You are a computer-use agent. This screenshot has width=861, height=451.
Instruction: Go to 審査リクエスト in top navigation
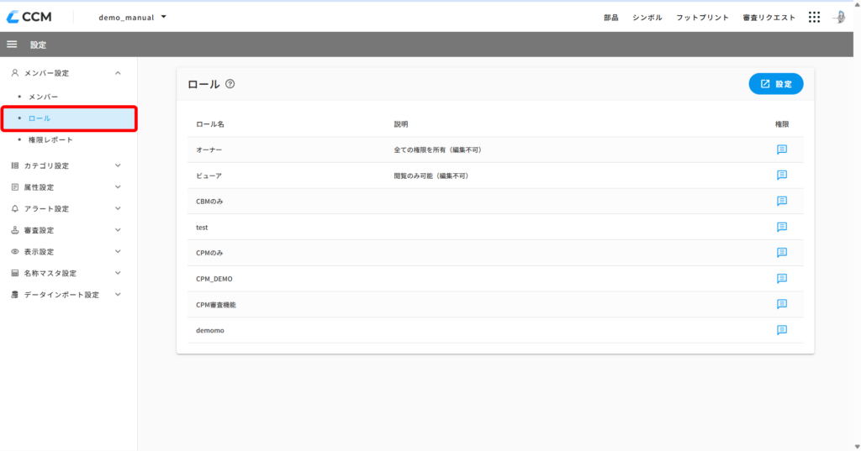coord(769,18)
